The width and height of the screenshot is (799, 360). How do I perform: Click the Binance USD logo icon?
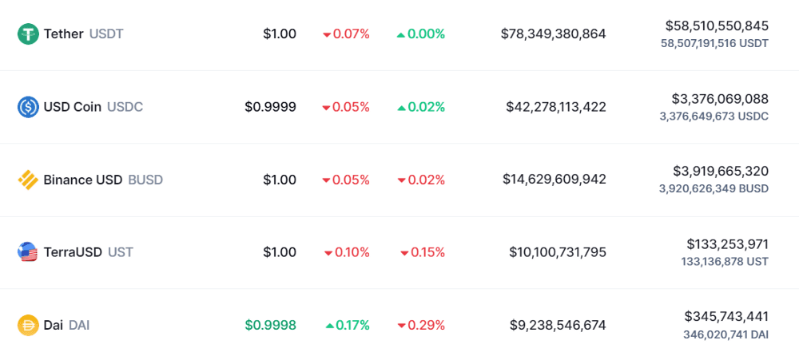click(x=28, y=180)
